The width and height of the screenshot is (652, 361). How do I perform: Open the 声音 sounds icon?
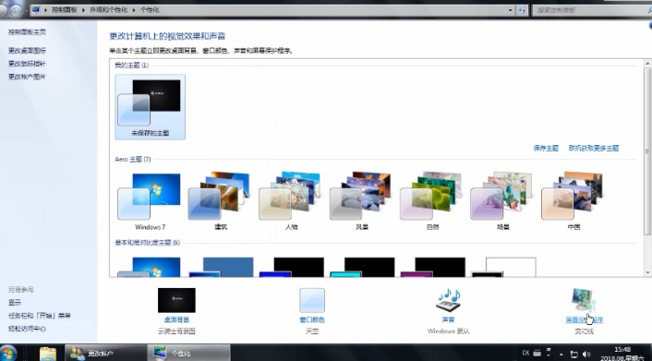[448, 300]
